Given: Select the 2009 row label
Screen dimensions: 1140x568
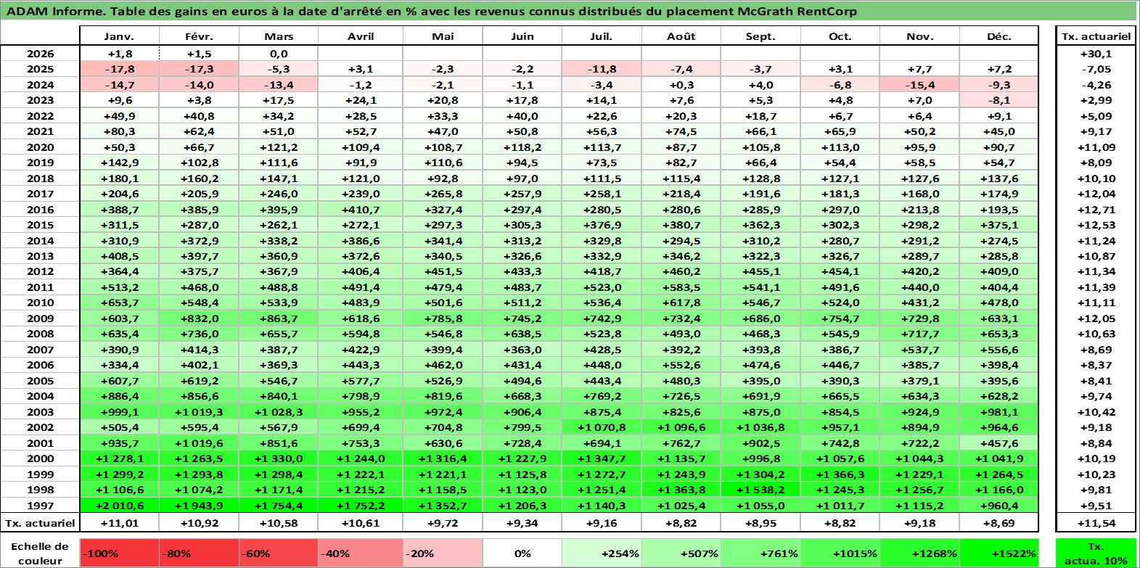Looking at the screenshot, I should 40,318.
